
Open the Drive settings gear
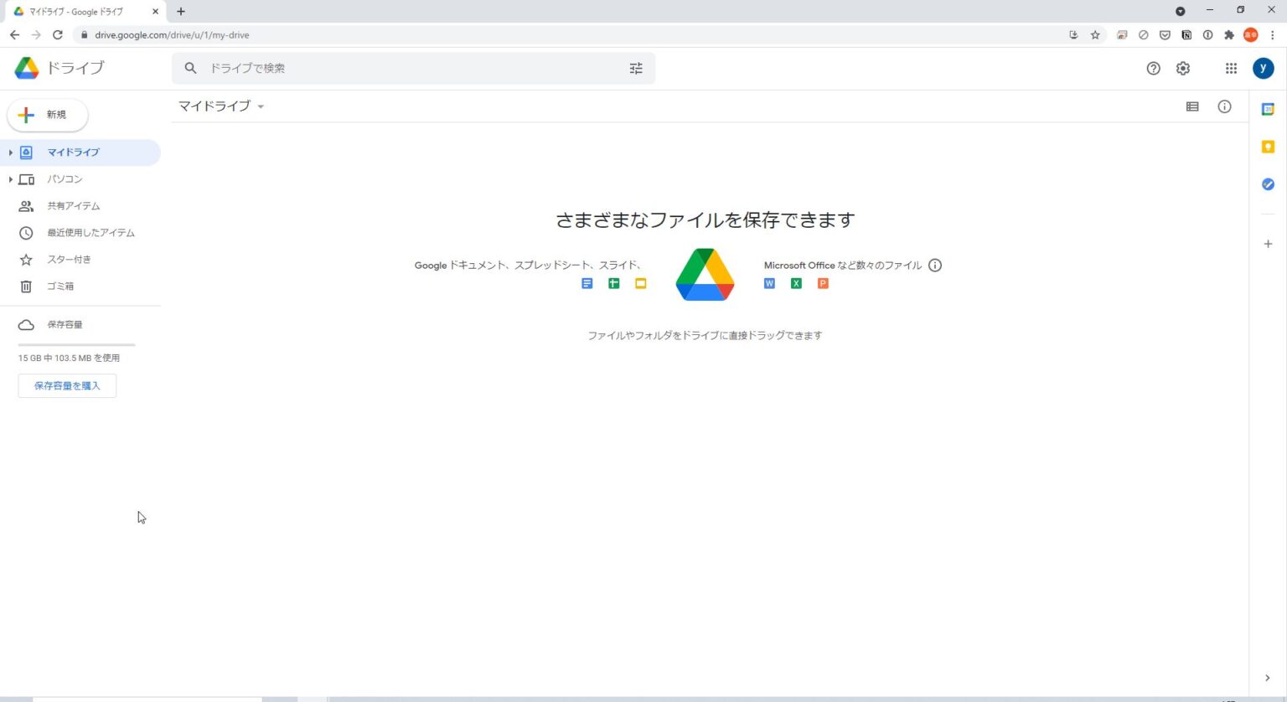1183,68
